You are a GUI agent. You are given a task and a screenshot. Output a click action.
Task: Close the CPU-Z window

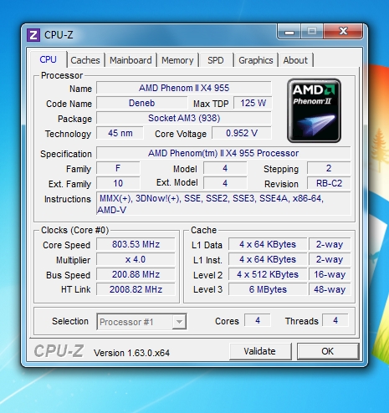coord(343,31)
